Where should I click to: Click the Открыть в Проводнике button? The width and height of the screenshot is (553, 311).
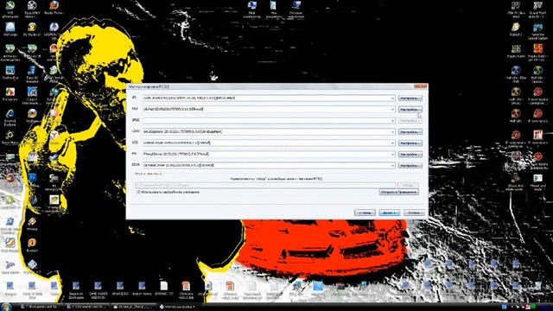point(399,192)
